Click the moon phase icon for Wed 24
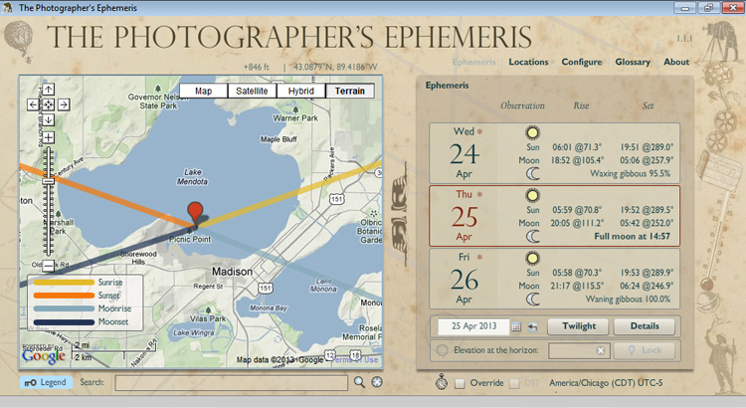Viewport: 746px width, 408px height. pos(533,174)
